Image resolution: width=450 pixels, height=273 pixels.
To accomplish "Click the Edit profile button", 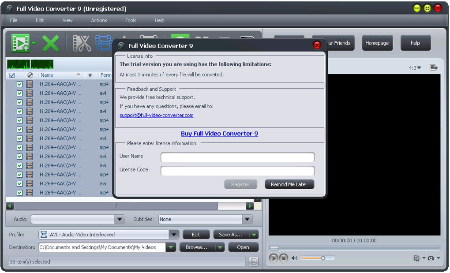I will [196, 235].
